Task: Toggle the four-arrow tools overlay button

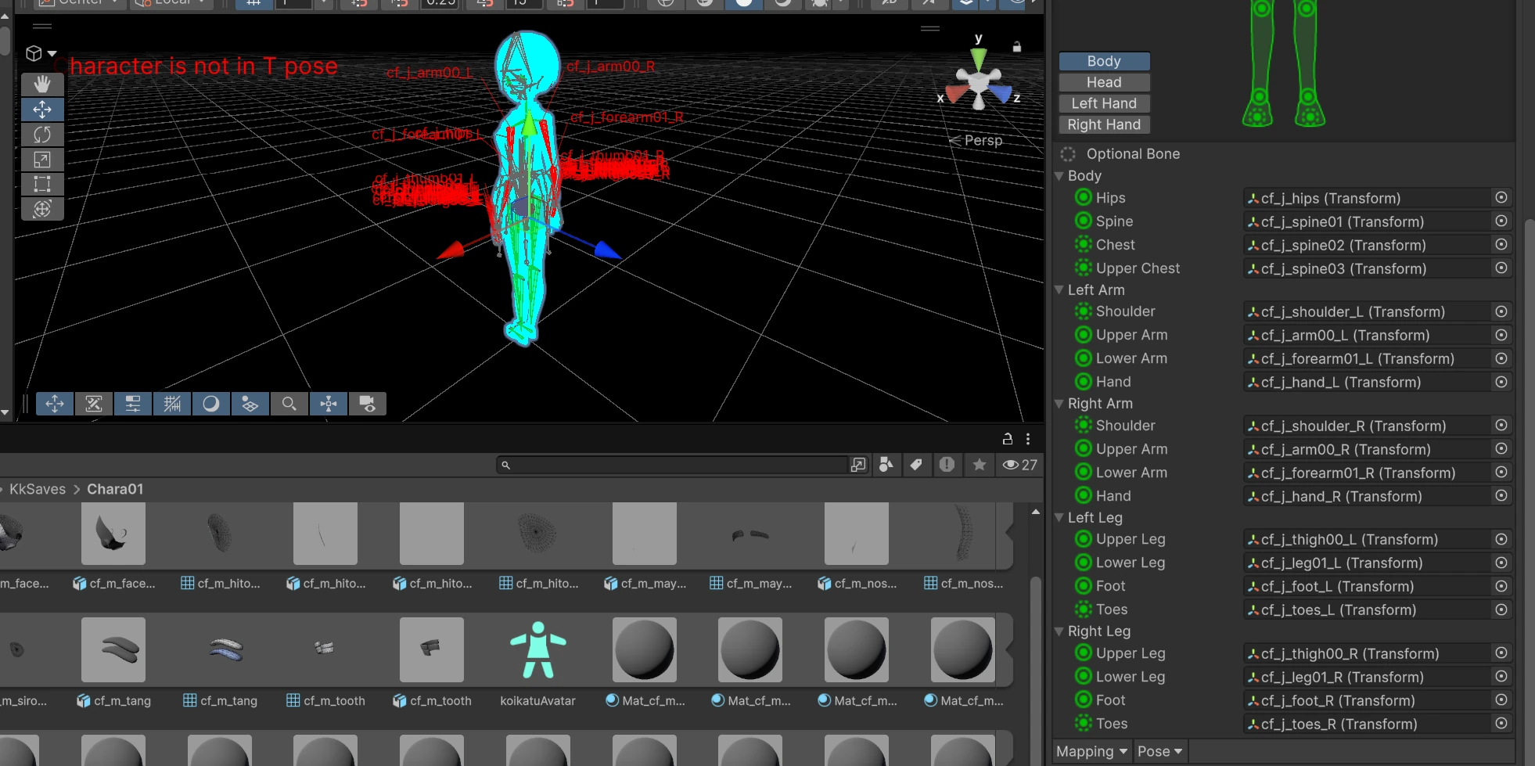Action: (x=55, y=404)
